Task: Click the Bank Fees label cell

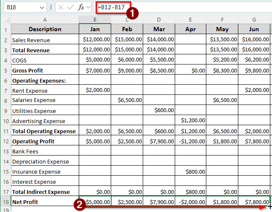Action: coord(45,150)
